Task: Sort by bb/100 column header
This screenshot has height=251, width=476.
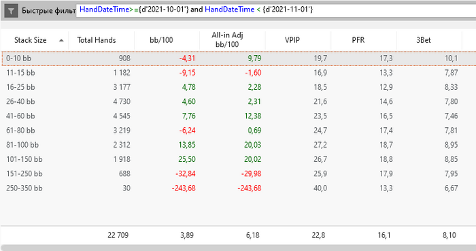Action: tap(167, 39)
